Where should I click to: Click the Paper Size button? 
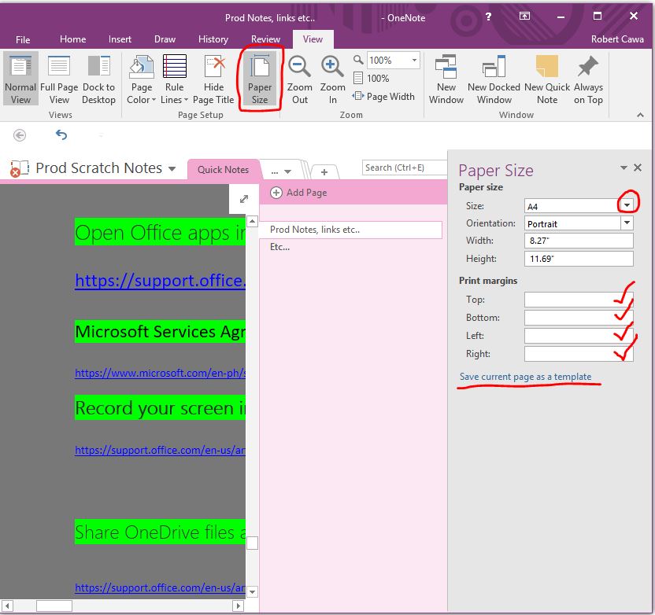click(x=260, y=79)
